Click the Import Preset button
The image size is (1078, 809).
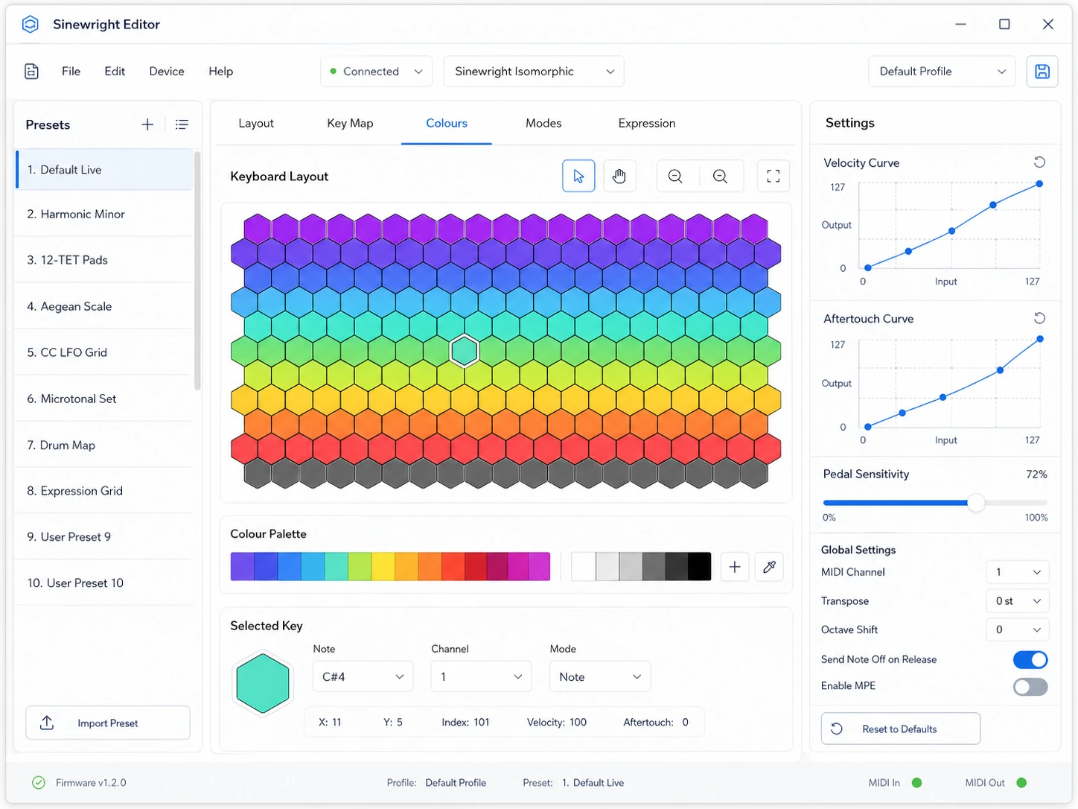coord(108,723)
